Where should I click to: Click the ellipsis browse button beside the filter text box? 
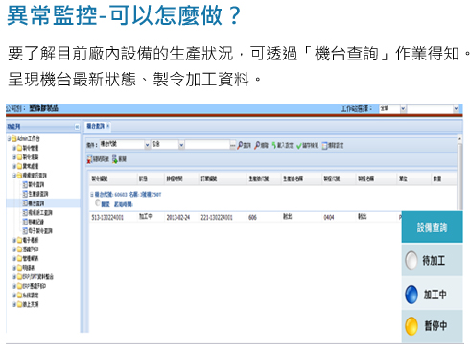tap(233, 145)
